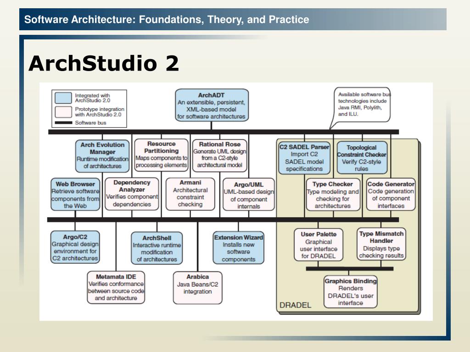The image size is (470, 352).
Task: Select the ArchShell component box
Action: click(x=157, y=248)
